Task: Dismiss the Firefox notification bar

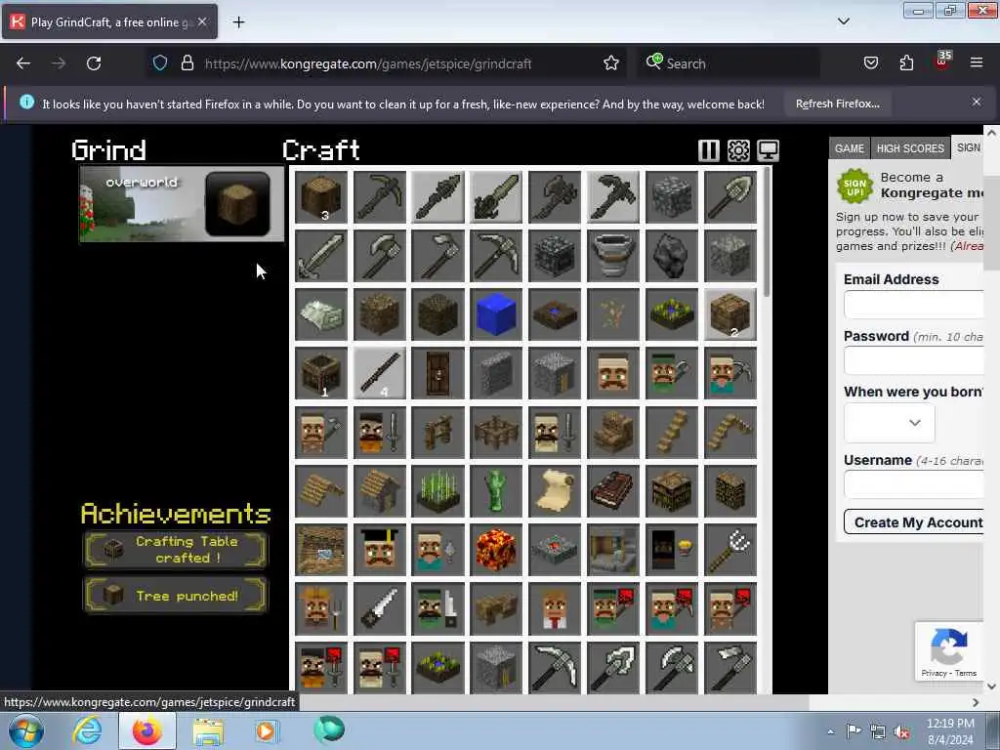Action: (977, 102)
